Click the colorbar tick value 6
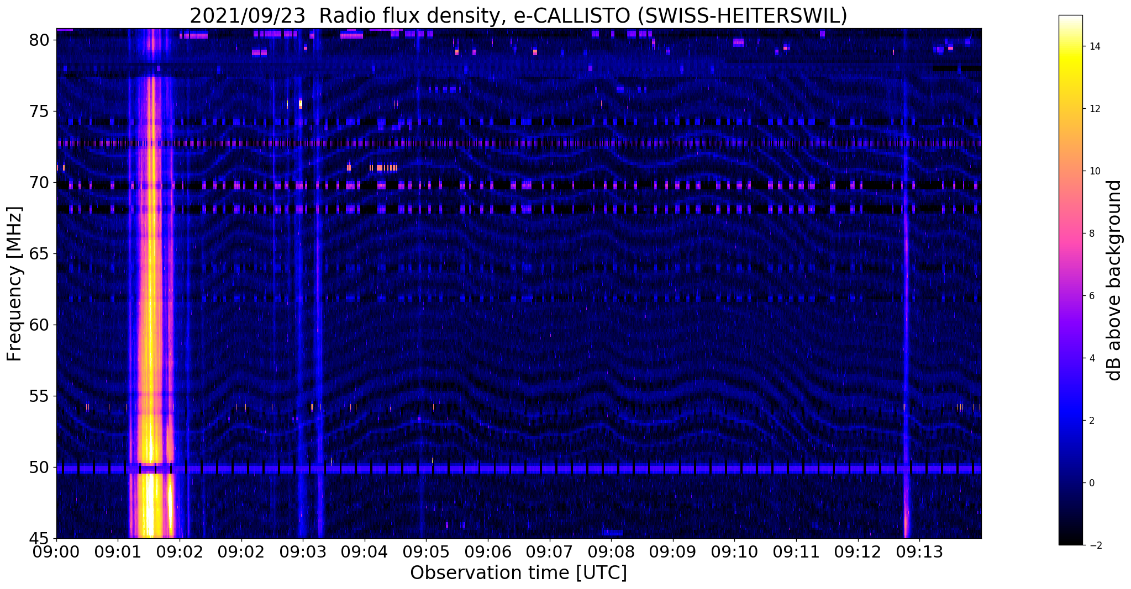1131x589 pixels. tap(1091, 296)
